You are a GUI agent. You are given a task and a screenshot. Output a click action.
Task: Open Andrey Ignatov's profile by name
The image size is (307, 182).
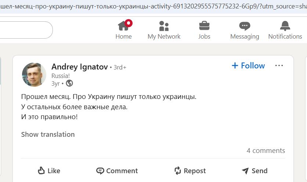[79, 67]
